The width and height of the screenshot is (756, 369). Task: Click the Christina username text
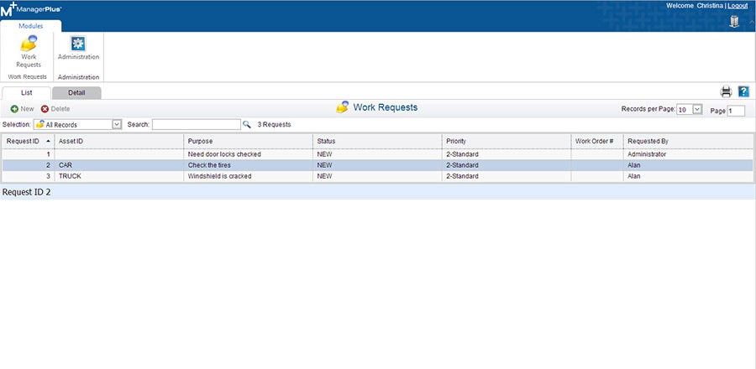tap(710, 6)
